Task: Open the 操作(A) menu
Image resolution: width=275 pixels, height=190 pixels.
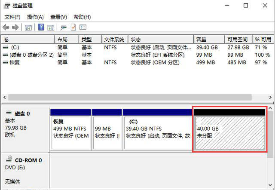Action: pos(35,17)
